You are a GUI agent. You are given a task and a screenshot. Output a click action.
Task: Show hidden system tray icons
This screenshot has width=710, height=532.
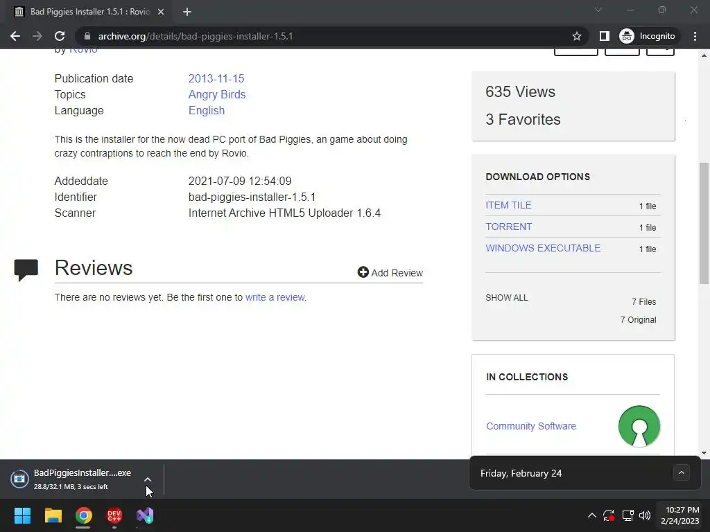592,515
